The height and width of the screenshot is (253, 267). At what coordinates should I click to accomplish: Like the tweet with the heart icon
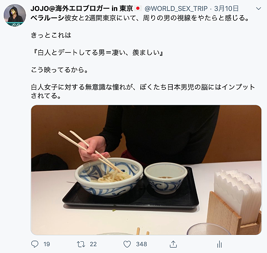click(127, 244)
